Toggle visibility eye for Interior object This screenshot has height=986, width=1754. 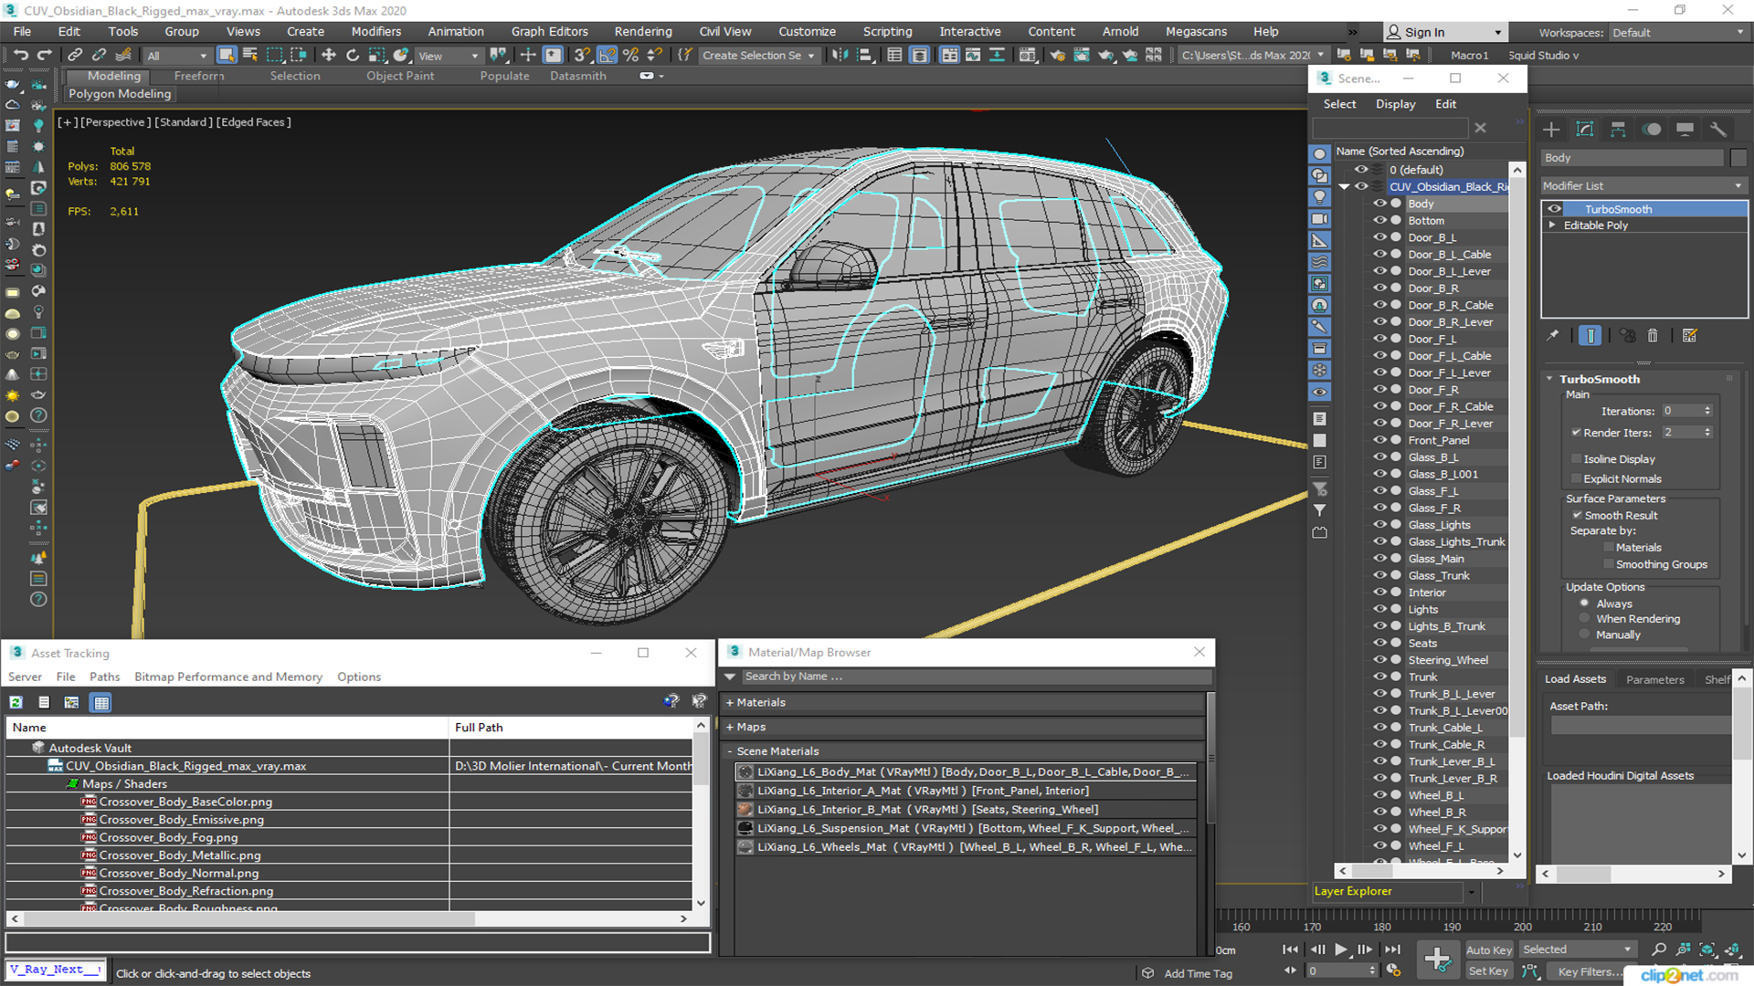[1379, 592]
